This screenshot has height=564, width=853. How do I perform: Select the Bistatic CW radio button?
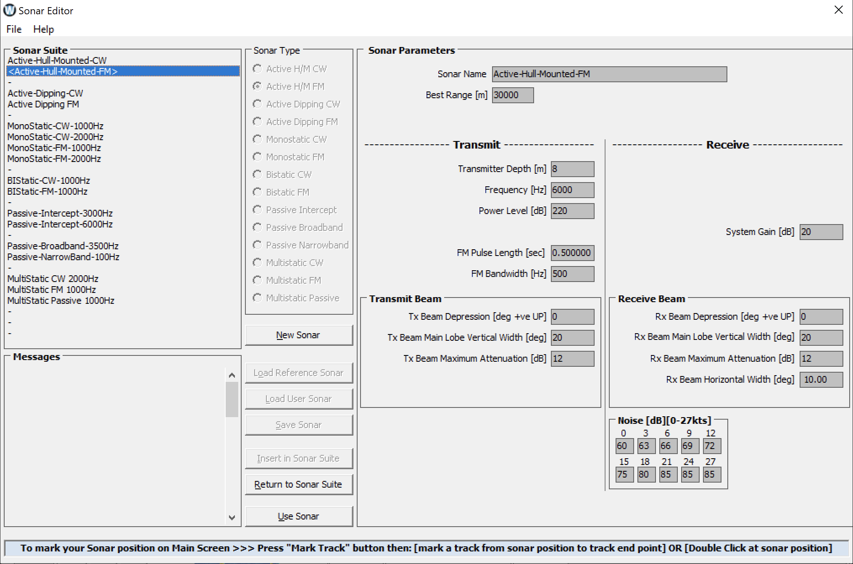pyautogui.click(x=257, y=174)
